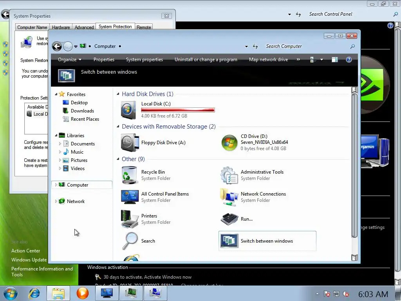This screenshot has width=401, height=301.
Task: Open the Printers folder icon
Action: [x=130, y=219]
